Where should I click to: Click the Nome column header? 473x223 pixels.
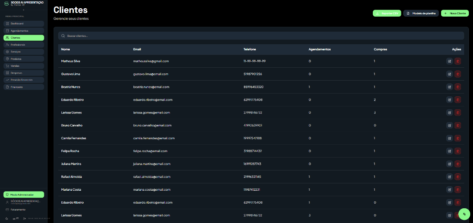tap(66, 49)
